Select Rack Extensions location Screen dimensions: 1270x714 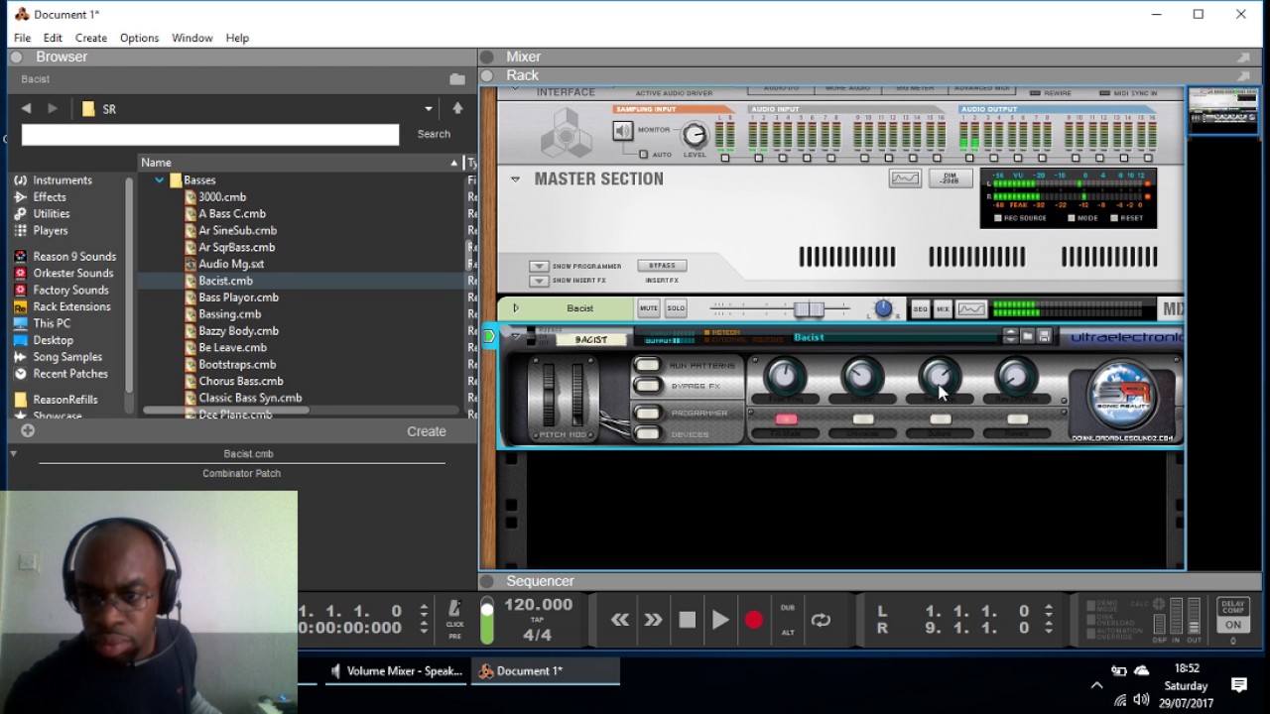[x=71, y=306]
